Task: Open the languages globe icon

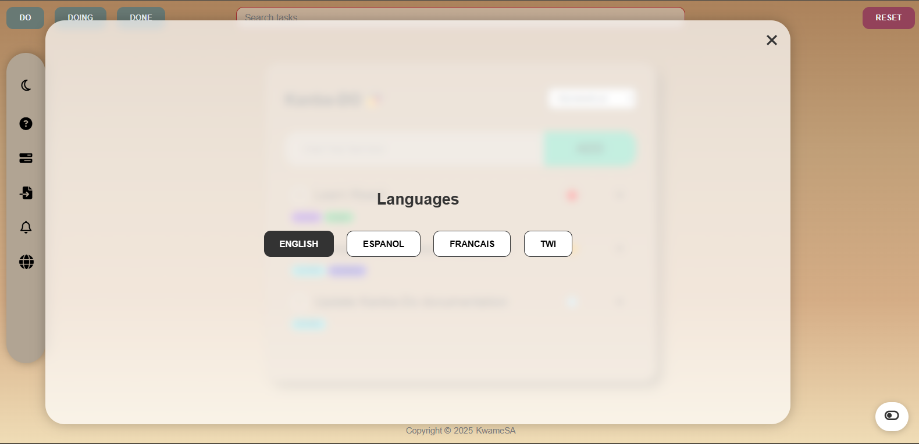Action: (x=26, y=262)
